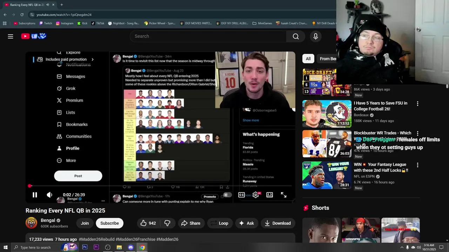Mute the video player volume
The image size is (449, 252).
point(49,195)
